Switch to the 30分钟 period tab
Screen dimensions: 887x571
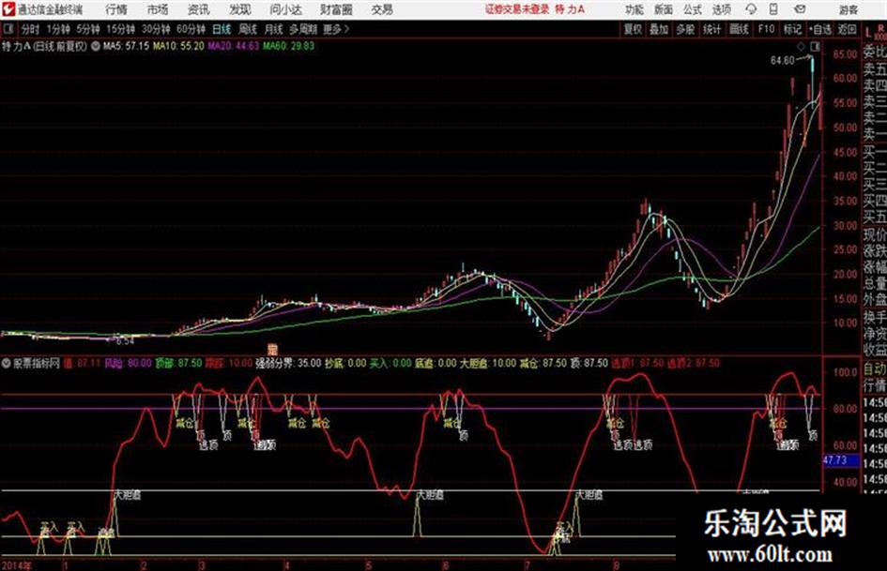[156, 29]
